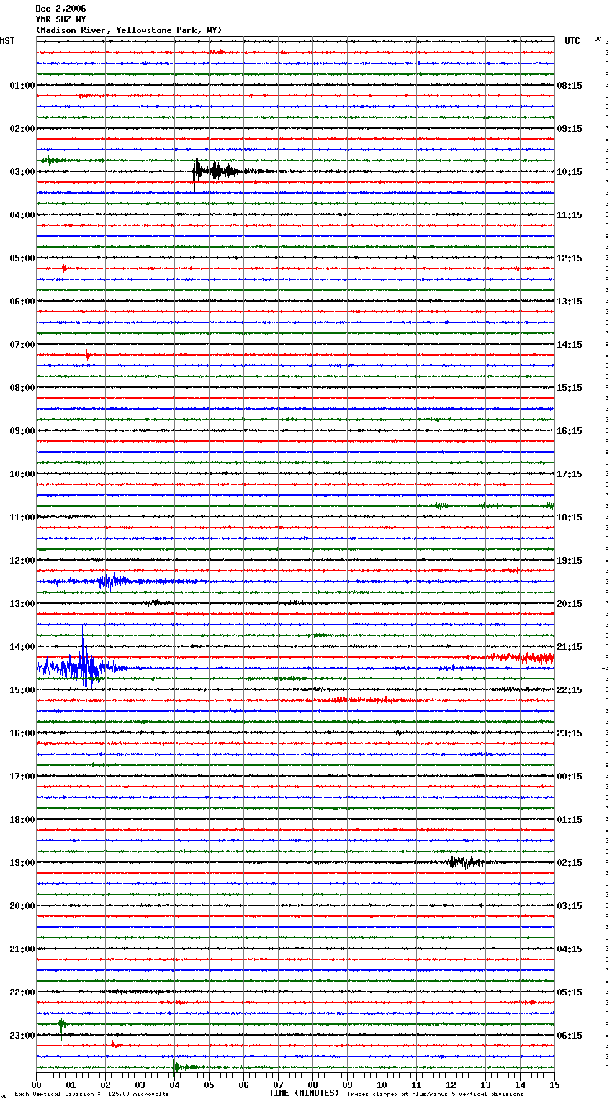This screenshot has height=1104, width=612.
Task: Click the '00' minute tick on time axis
Action: pos(36,1085)
